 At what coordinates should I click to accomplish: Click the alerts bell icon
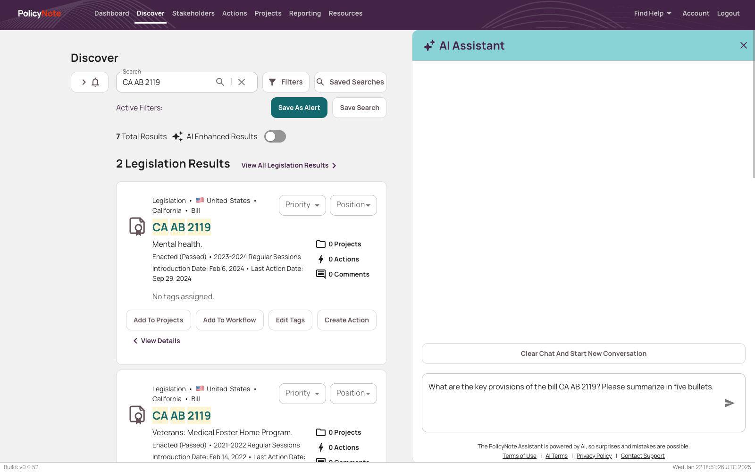95,82
